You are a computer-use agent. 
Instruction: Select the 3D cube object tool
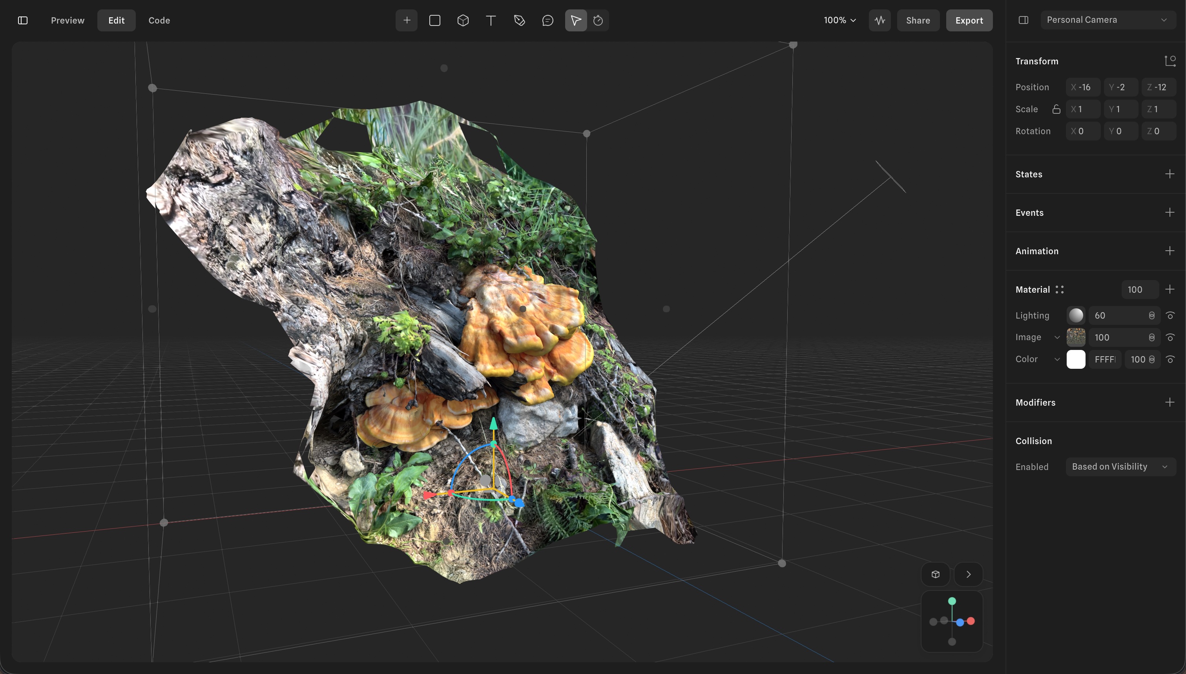[463, 20]
